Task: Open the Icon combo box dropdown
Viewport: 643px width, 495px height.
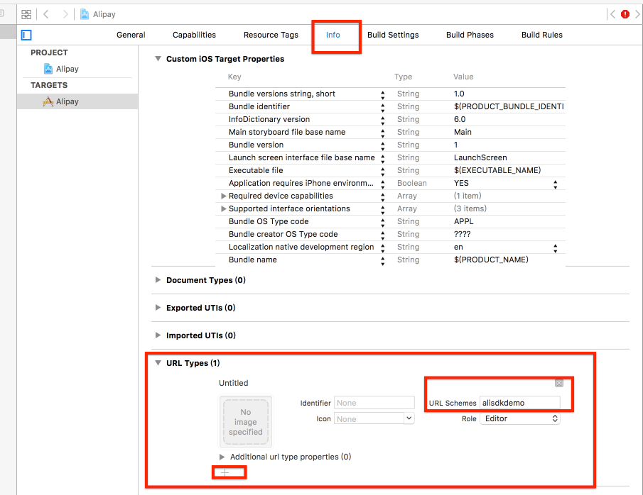Action: [x=409, y=418]
